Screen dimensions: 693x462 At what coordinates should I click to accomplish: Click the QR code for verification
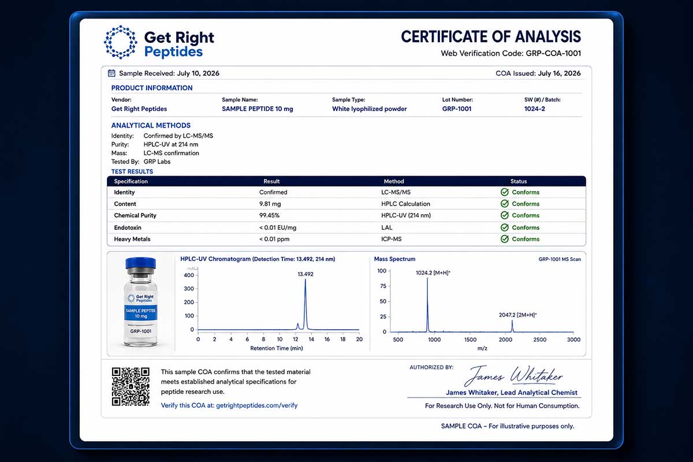131,386
